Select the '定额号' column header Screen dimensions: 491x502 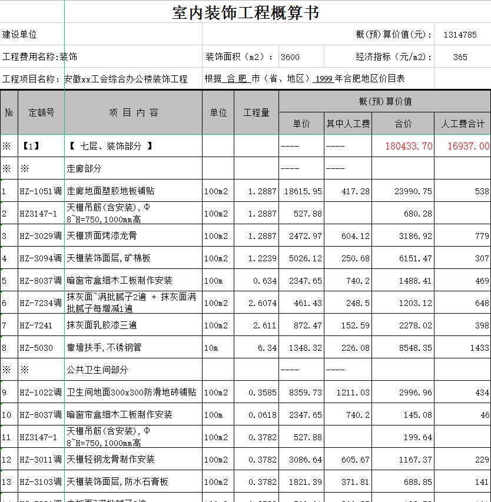41,112
